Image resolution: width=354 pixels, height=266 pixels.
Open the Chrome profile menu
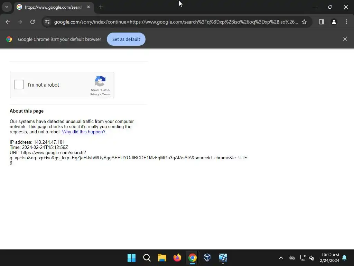pyautogui.click(x=334, y=22)
